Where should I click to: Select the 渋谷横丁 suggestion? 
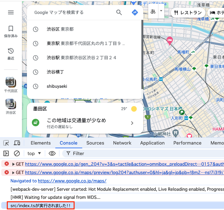point(85,72)
